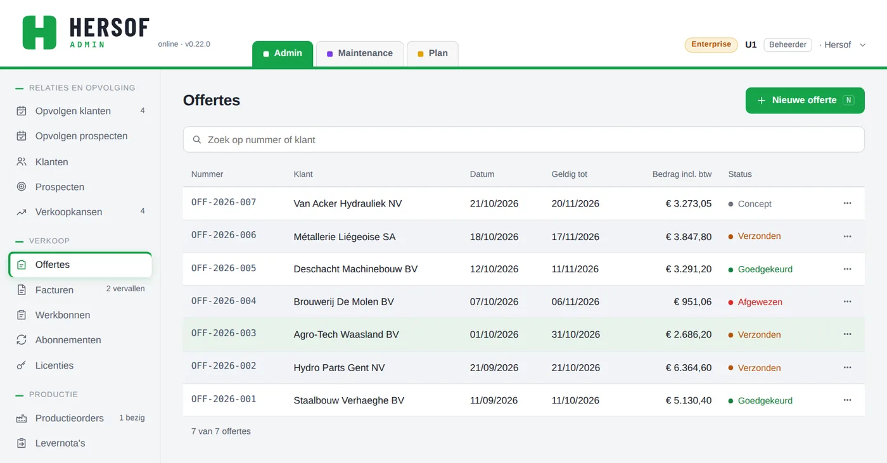Open Verkoopkansen trend arrow icon
This screenshot has width=887, height=463.
(x=22, y=212)
